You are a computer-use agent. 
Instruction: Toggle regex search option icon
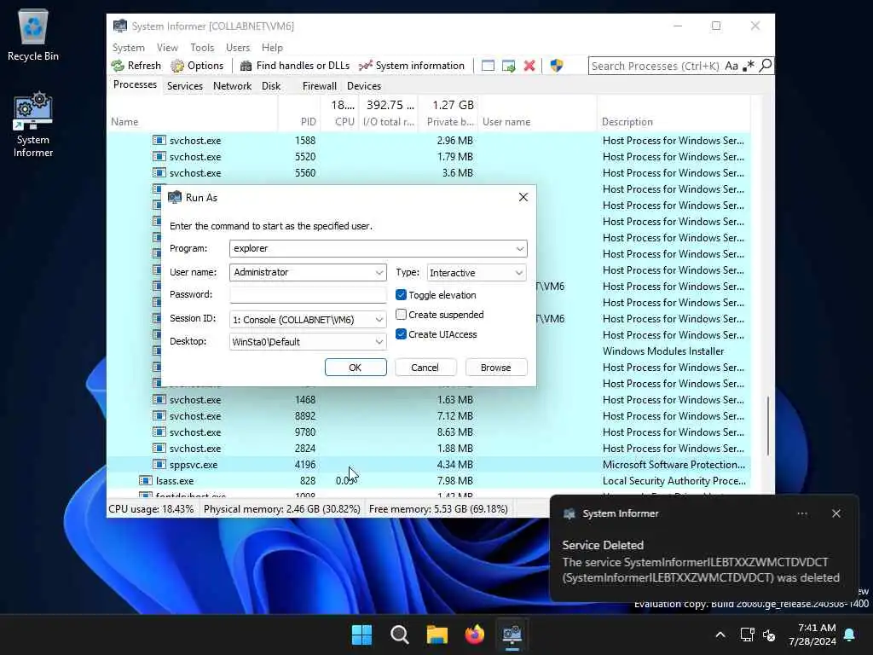(x=749, y=66)
